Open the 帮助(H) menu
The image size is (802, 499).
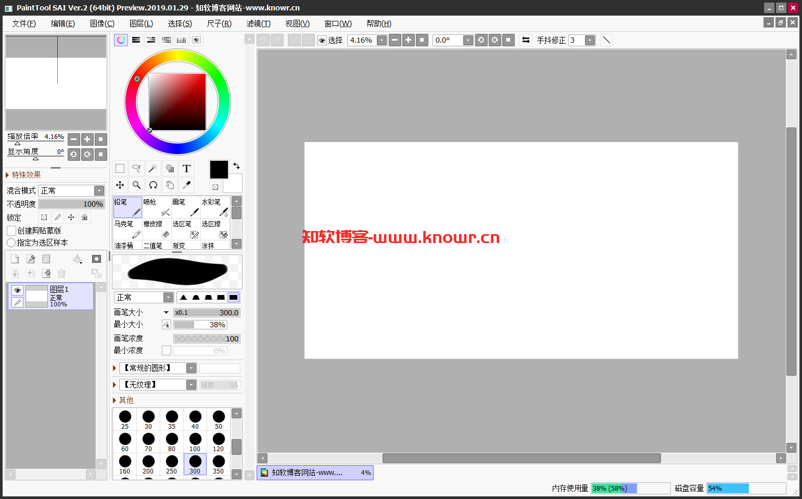[379, 23]
